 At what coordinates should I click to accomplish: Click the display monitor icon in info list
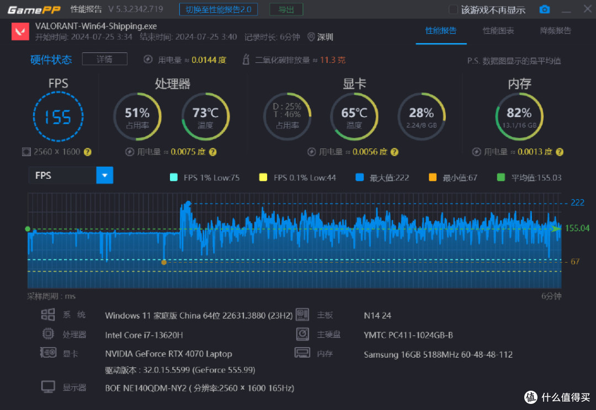point(48,387)
